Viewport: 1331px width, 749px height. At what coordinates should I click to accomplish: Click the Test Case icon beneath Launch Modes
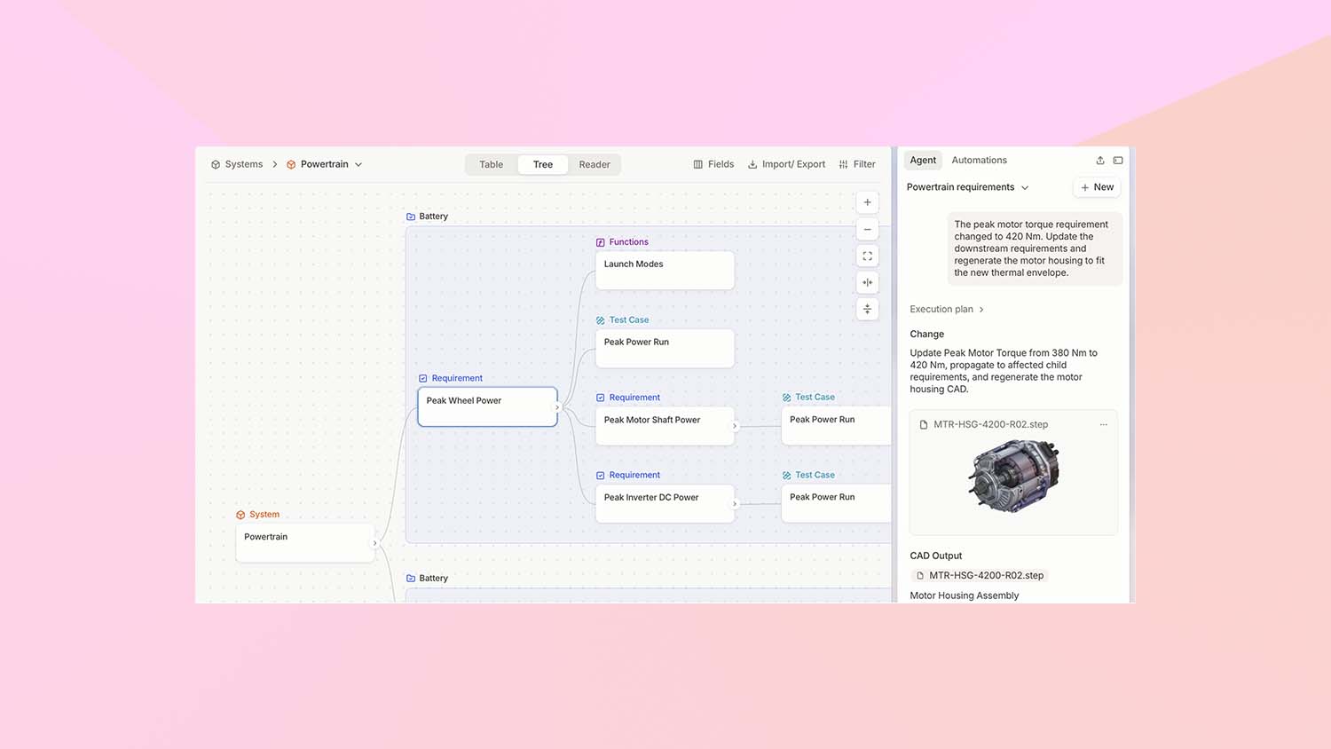pyautogui.click(x=601, y=320)
